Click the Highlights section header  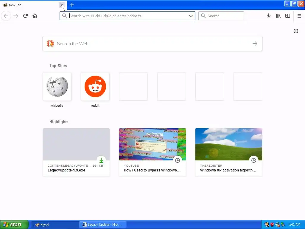pos(59,122)
